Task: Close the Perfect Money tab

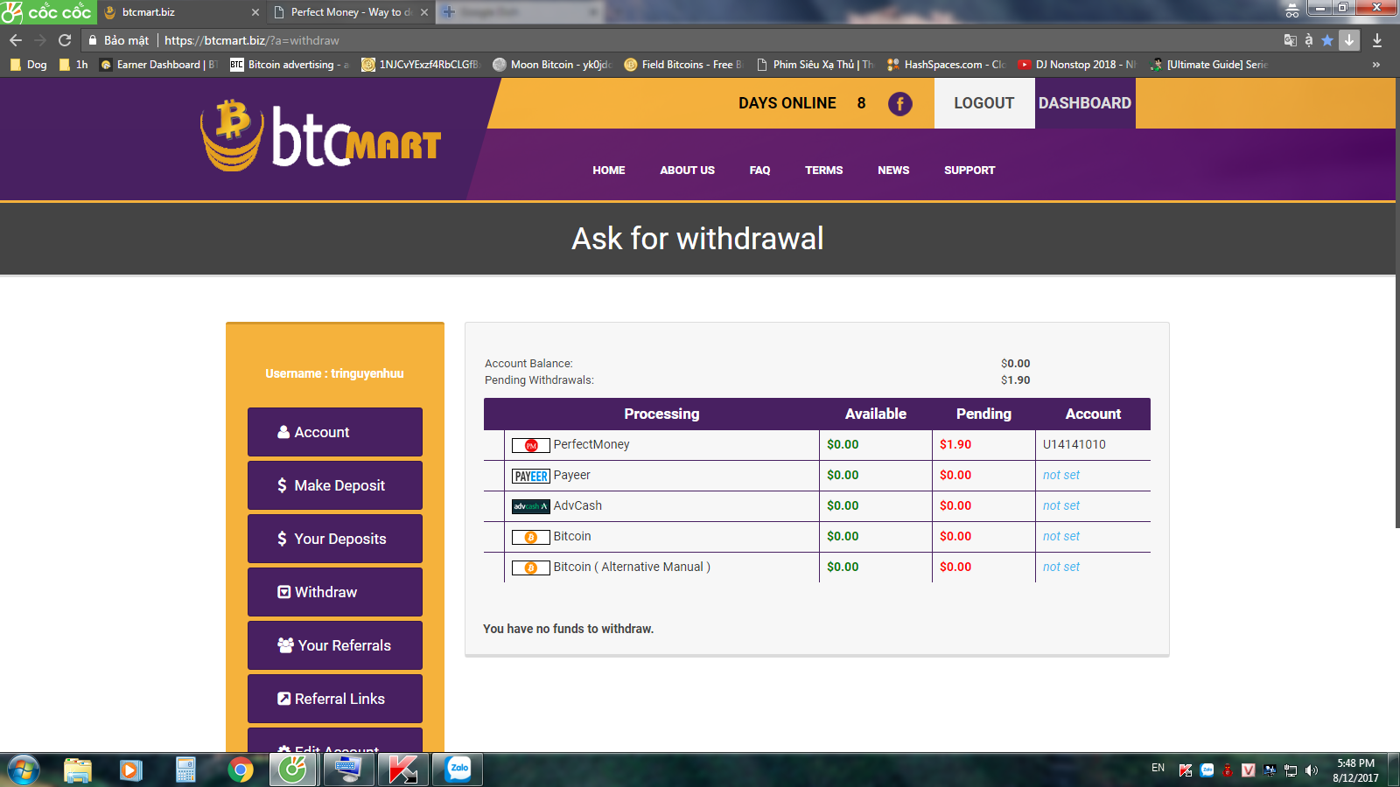Action: pyautogui.click(x=424, y=12)
